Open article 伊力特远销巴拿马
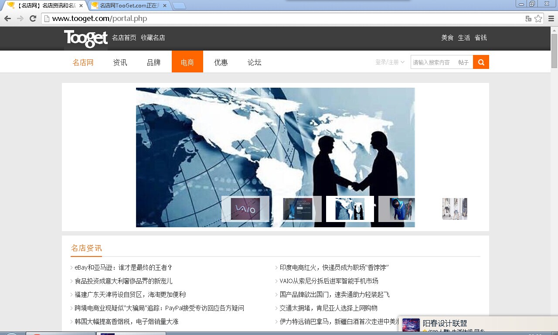This screenshot has width=558, height=335. pos(339,321)
